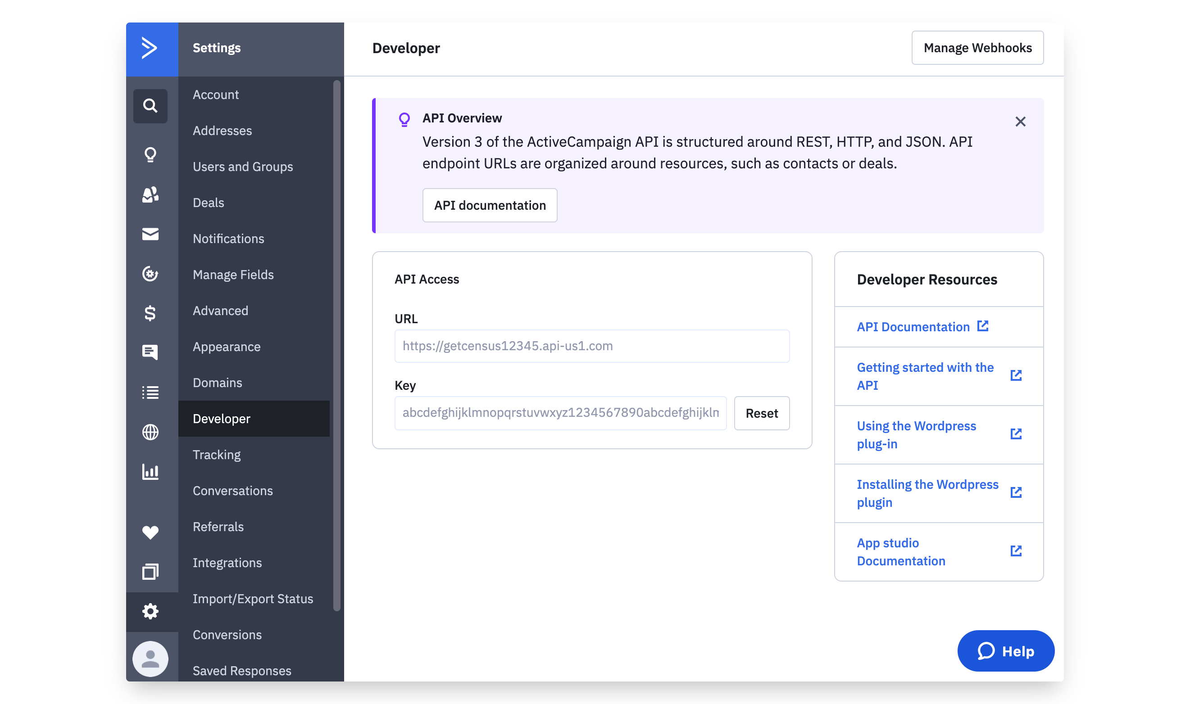Click the settings gear icon
The width and height of the screenshot is (1190, 704).
click(150, 611)
